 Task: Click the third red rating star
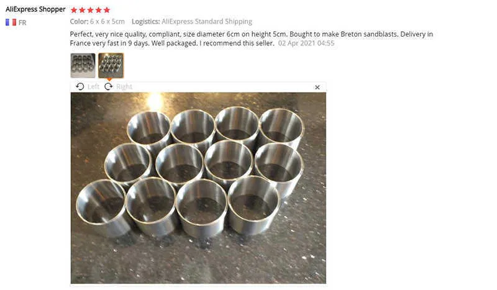90,10
